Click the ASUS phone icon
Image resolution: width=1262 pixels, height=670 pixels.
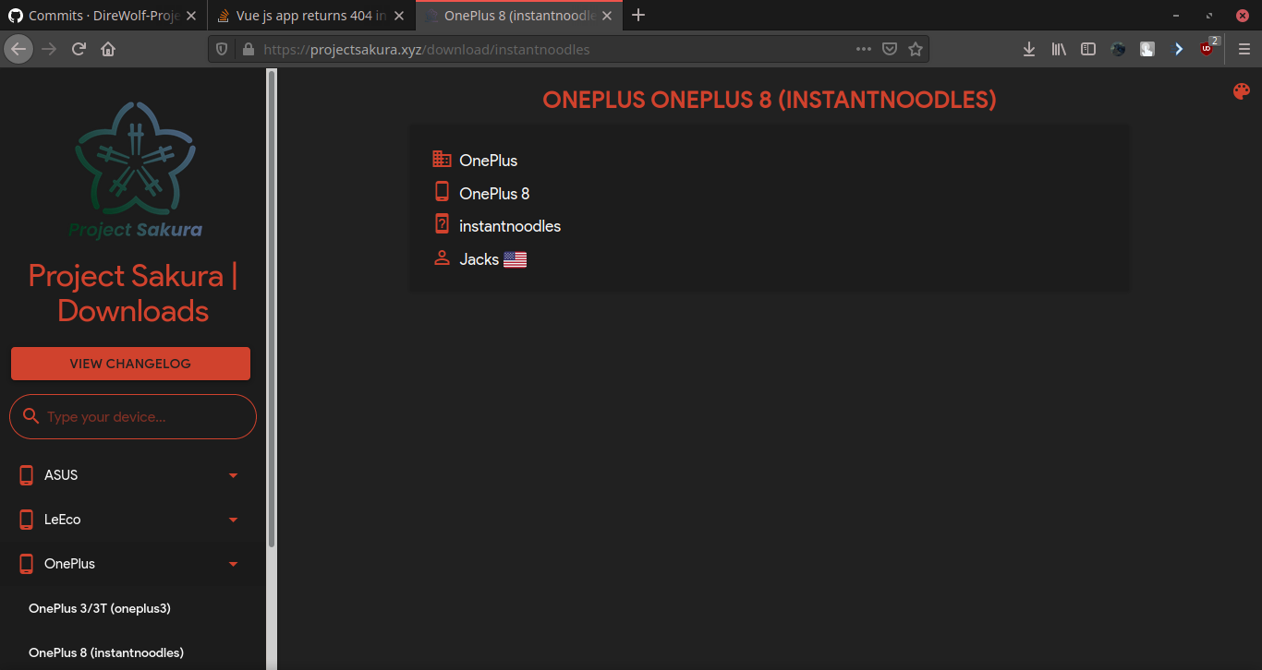coord(27,475)
